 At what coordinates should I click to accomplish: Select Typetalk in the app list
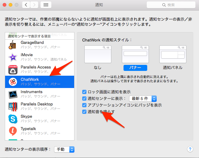[40, 131]
